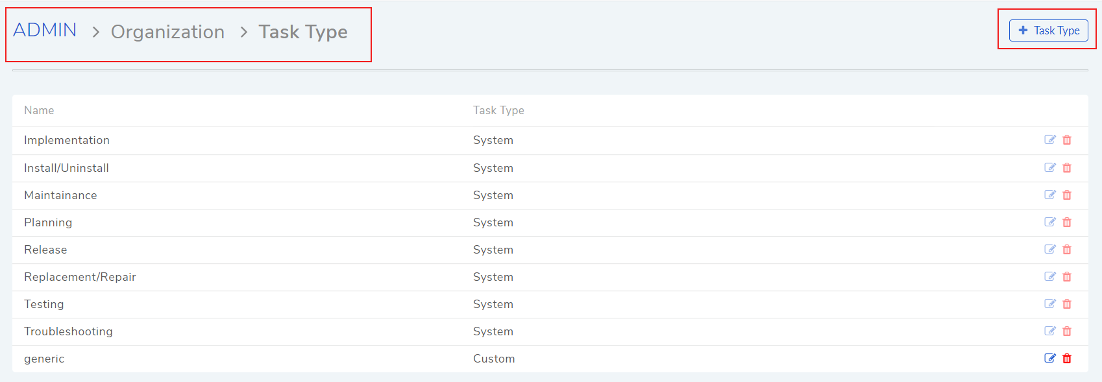Add a new Task Type
Screen dimensions: 1102x382
click(x=1049, y=30)
